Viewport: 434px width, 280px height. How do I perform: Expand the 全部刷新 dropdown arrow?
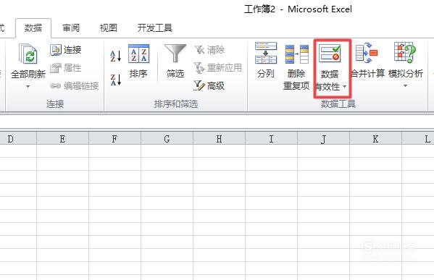28,87
